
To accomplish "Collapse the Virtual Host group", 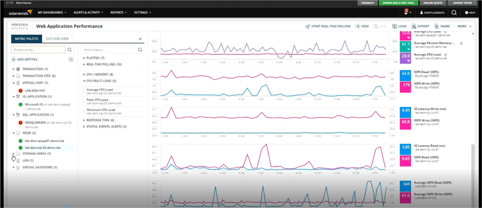I will tap(13, 83).
